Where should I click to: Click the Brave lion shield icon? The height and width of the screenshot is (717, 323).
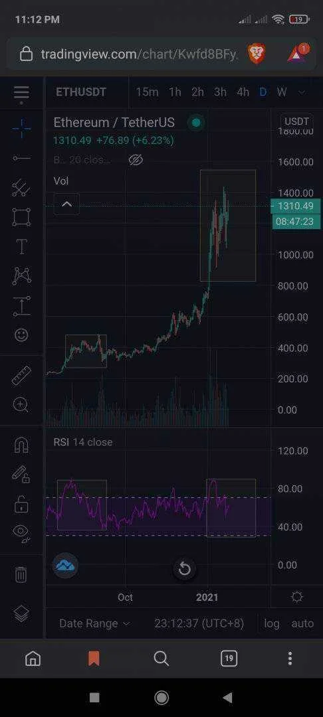point(256,54)
